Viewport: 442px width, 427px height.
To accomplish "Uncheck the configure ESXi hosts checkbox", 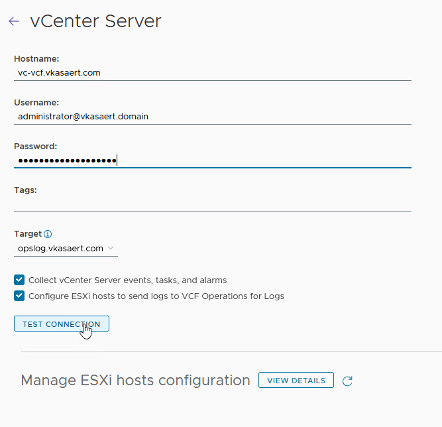I will click(19, 296).
